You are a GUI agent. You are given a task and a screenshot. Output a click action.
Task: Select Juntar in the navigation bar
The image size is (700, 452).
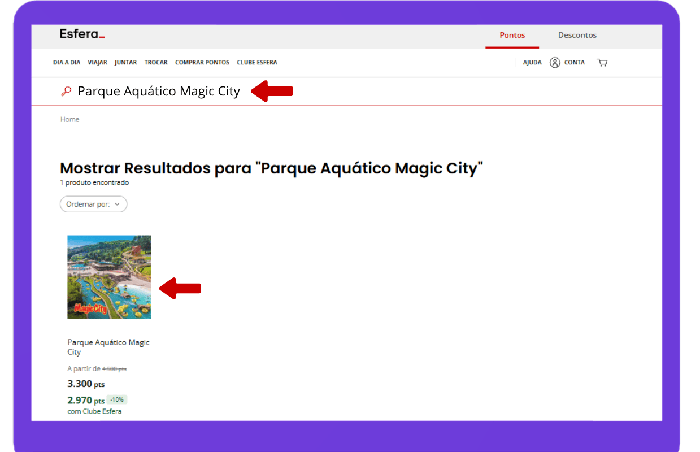125,63
